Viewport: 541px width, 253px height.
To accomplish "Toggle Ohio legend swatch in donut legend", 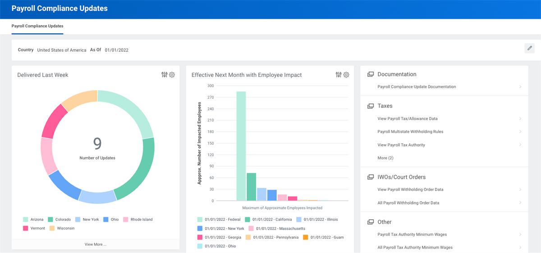I will tap(105, 220).
